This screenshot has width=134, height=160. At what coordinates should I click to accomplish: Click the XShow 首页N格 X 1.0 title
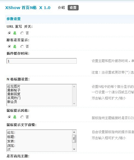(x=28, y=8)
